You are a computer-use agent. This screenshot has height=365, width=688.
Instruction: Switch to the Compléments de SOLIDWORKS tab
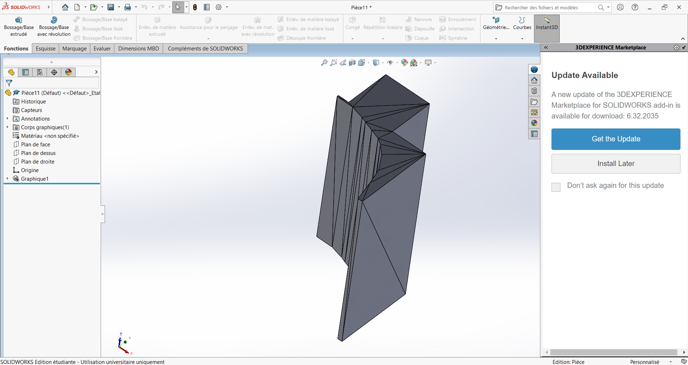point(205,49)
